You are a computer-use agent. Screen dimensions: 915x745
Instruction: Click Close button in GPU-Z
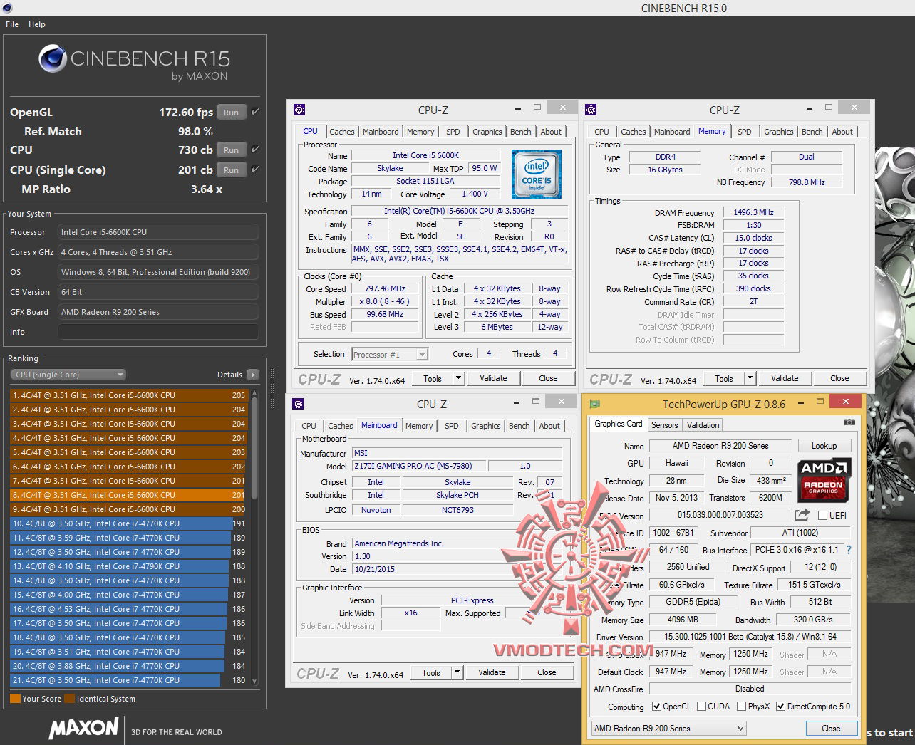point(831,728)
